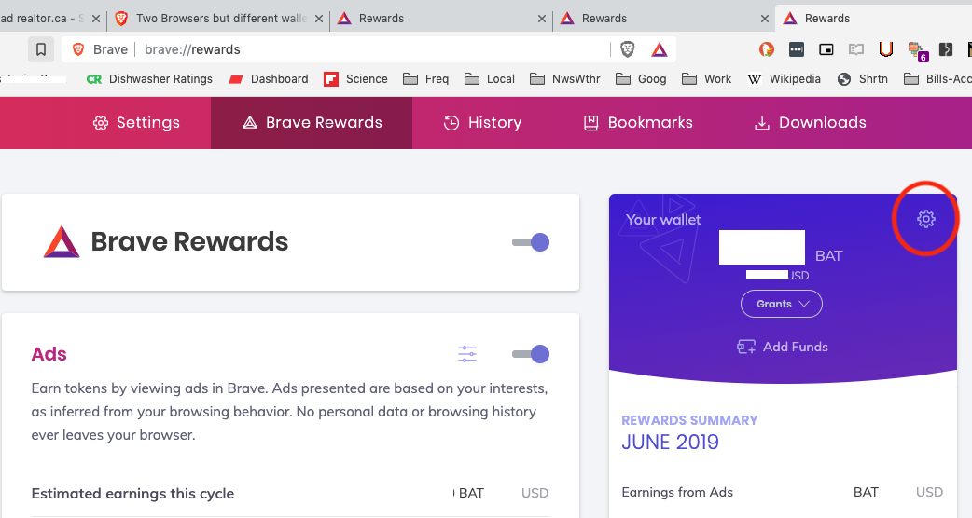
Task: Click the JUNE 2019 rewards summary heading
Action: point(670,442)
